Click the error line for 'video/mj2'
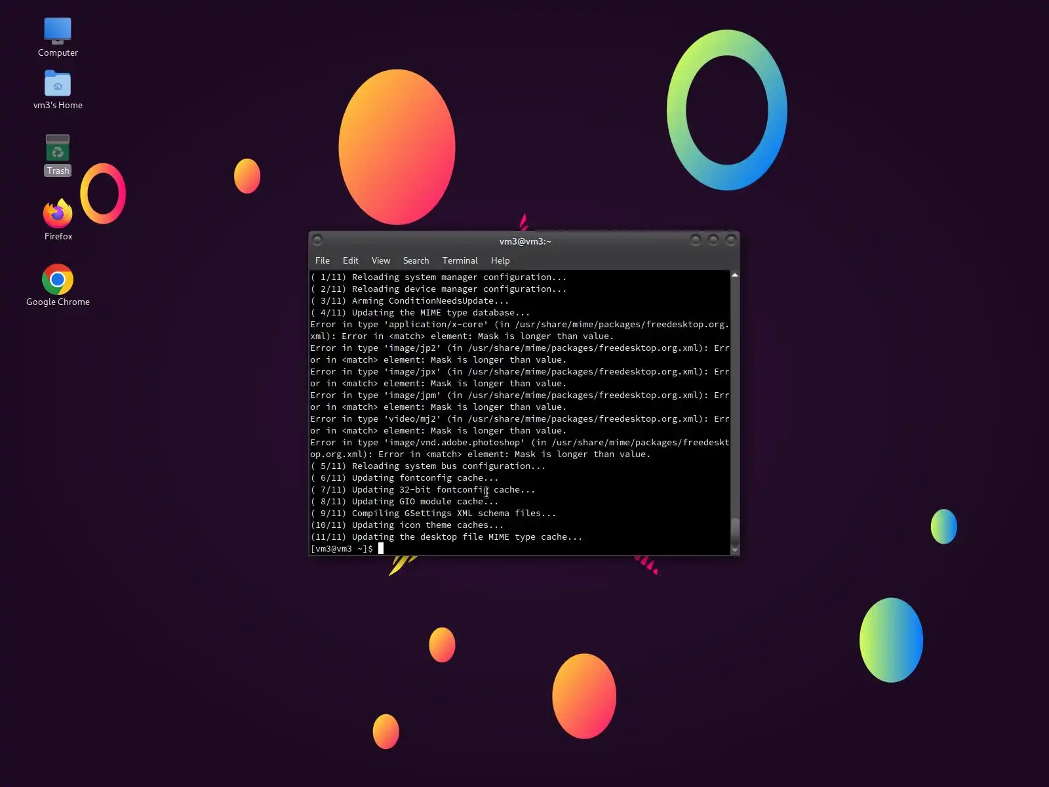1049x787 pixels. tap(520, 425)
